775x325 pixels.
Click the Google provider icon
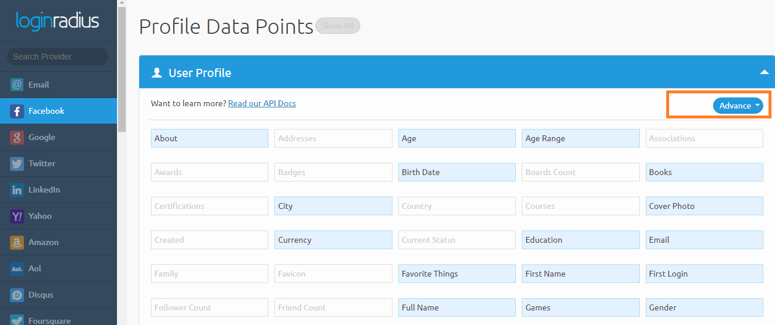(17, 137)
